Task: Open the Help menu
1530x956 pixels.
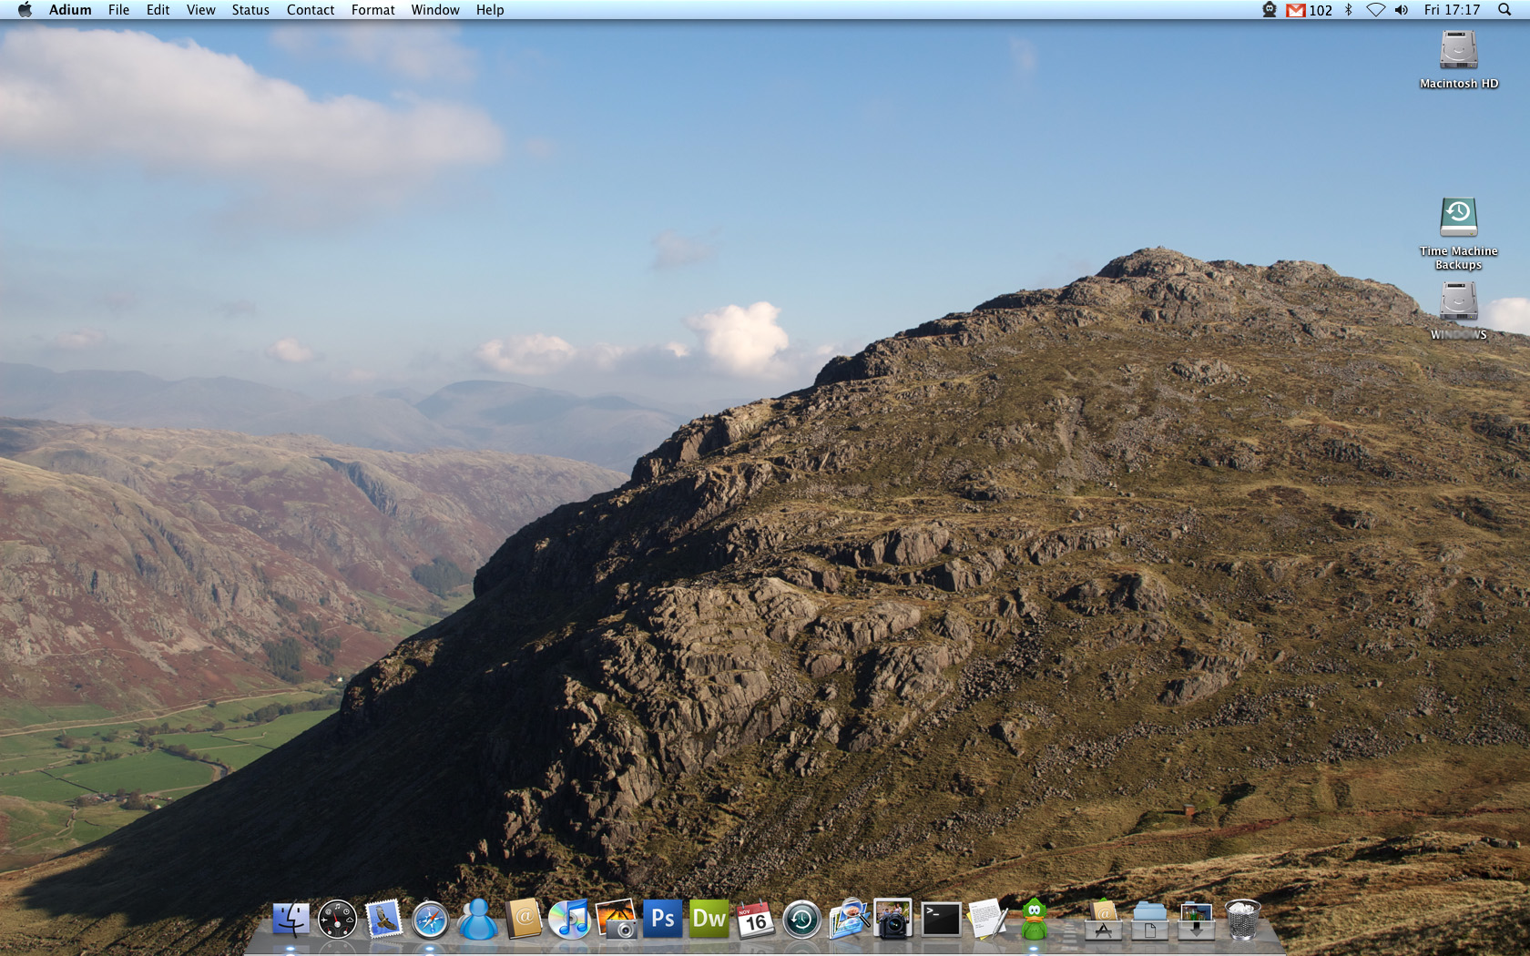Action: click(490, 10)
